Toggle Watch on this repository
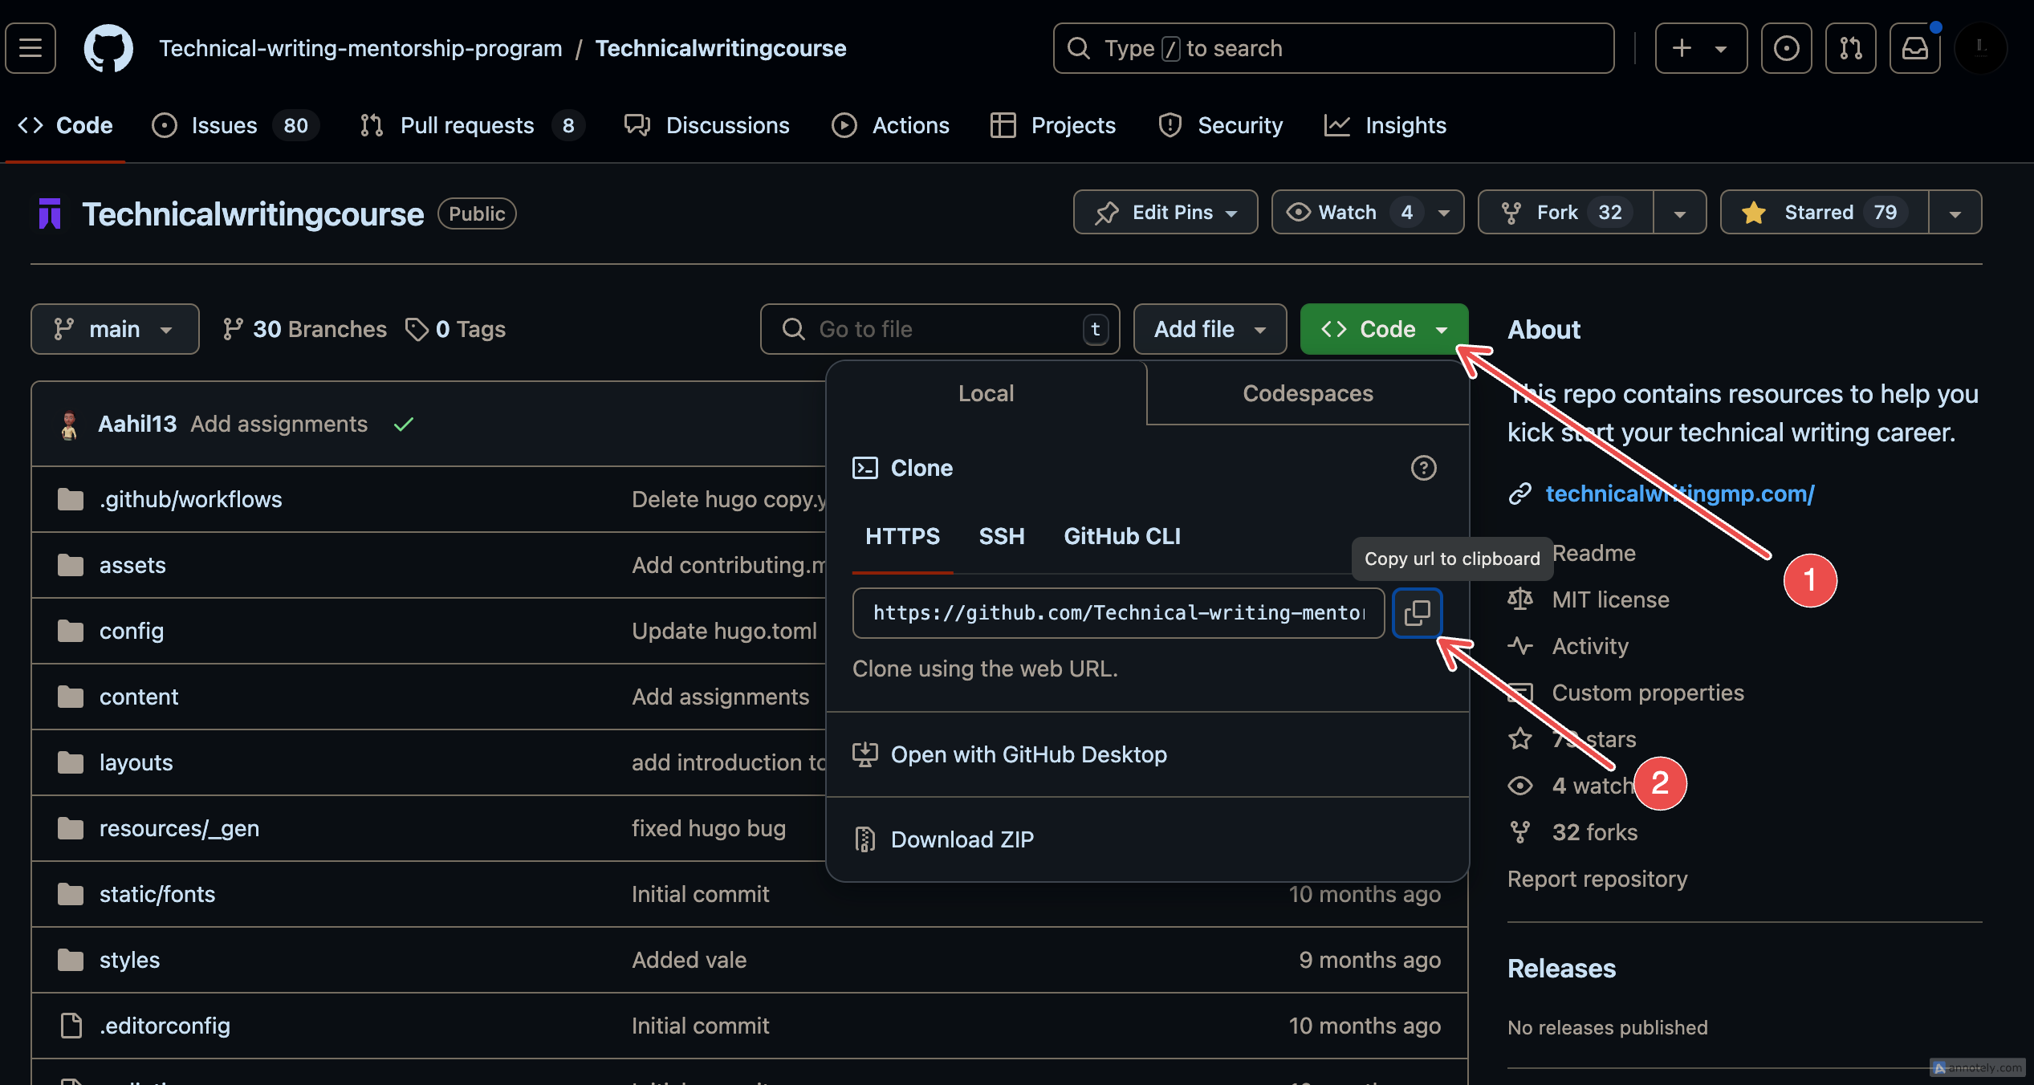The image size is (2034, 1085). pyautogui.click(x=1367, y=212)
